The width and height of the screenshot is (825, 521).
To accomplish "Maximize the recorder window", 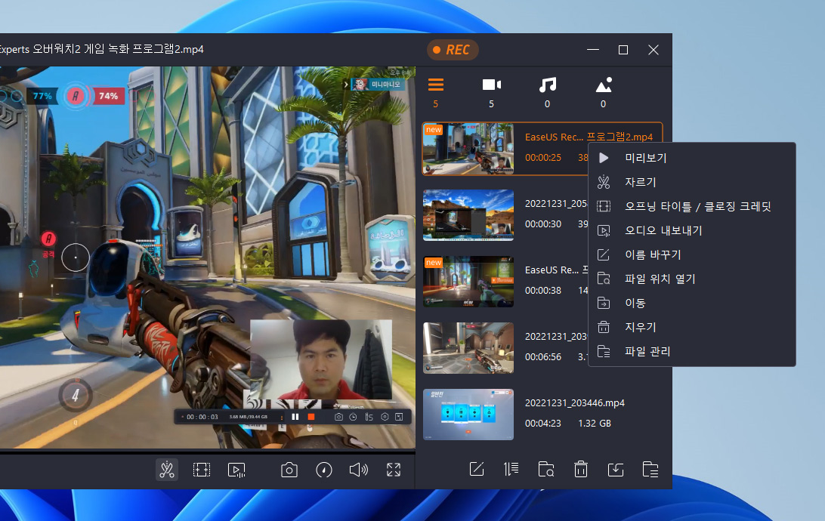I will tap(623, 50).
